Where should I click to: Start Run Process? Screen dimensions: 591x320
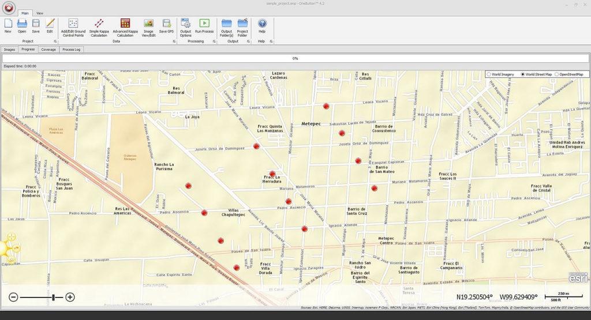point(204,26)
